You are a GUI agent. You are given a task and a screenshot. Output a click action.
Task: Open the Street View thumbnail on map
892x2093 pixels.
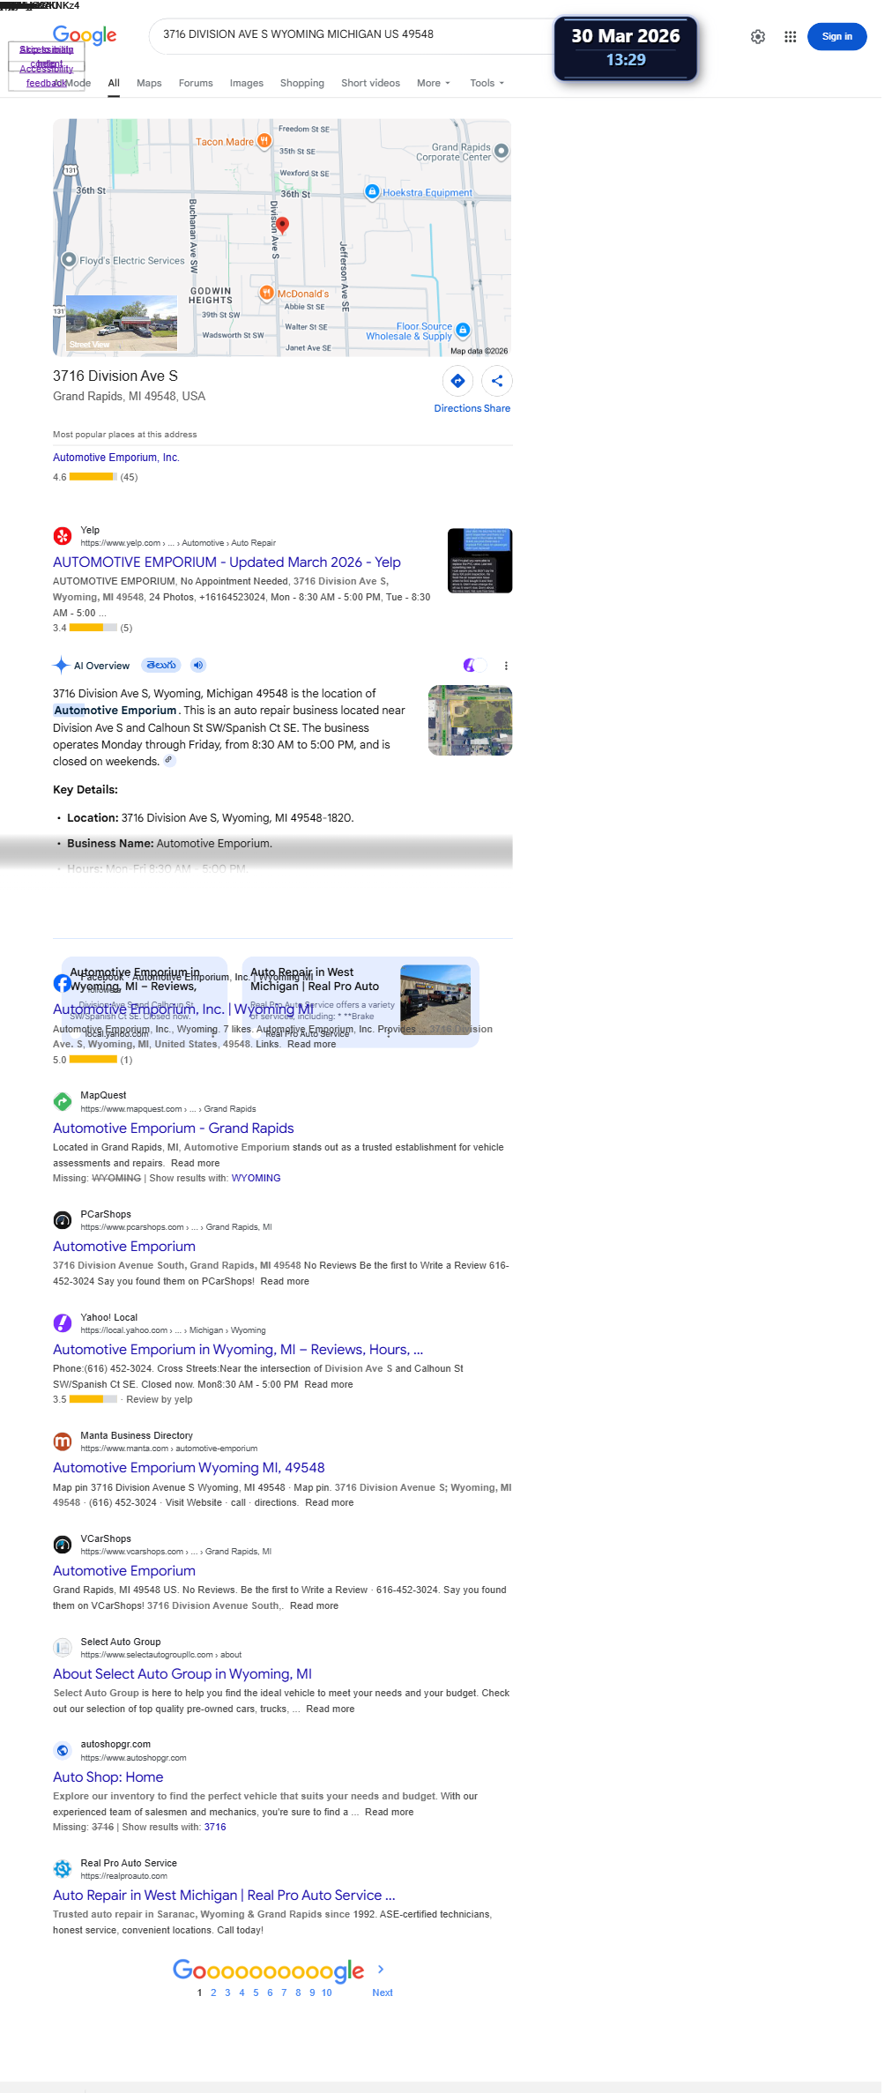point(123,324)
